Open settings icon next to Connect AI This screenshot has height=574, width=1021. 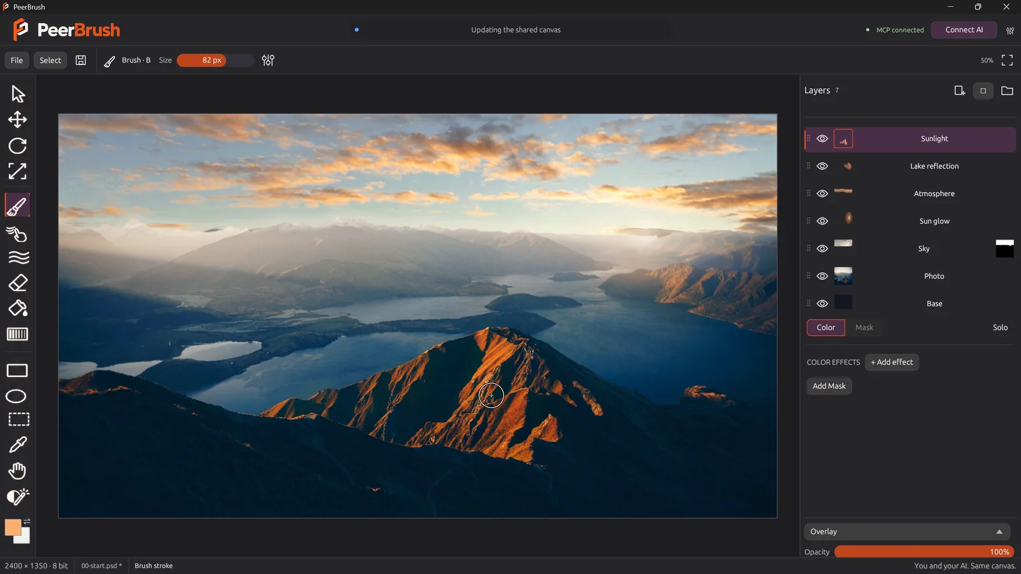[x=1010, y=30]
